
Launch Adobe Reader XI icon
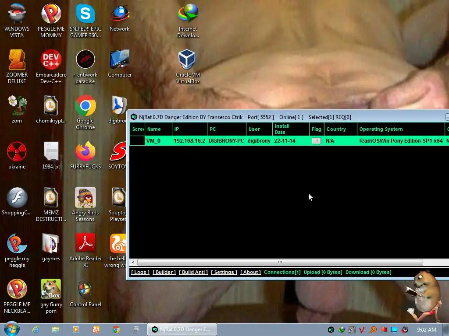pyautogui.click(x=86, y=250)
